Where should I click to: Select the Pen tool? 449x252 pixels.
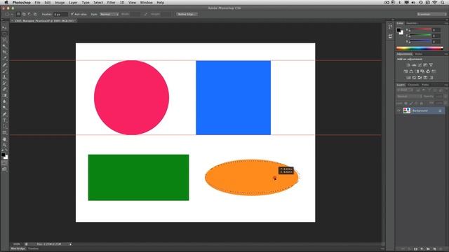(4, 114)
